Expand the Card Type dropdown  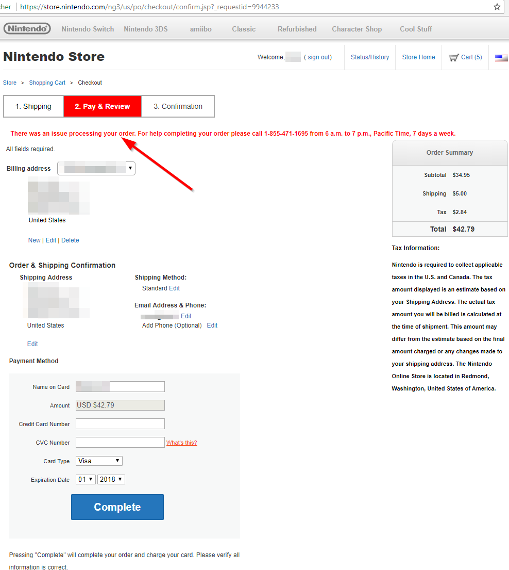(99, 461)
